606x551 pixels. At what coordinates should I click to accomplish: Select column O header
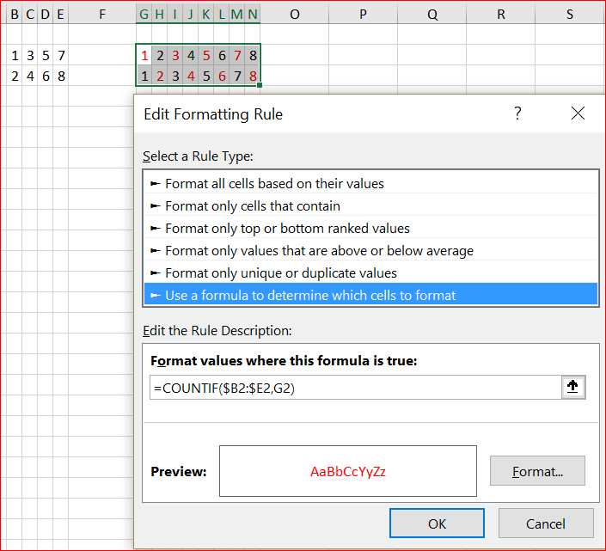click(295, 14)
